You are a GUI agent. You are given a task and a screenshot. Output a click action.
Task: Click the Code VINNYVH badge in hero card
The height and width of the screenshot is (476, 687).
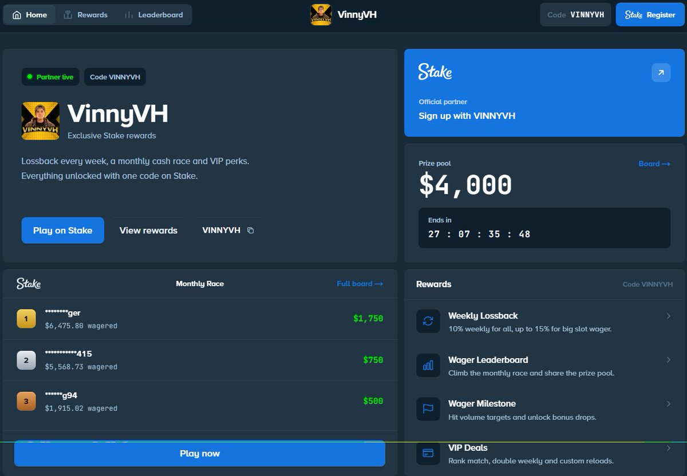[x=114, y=77]
